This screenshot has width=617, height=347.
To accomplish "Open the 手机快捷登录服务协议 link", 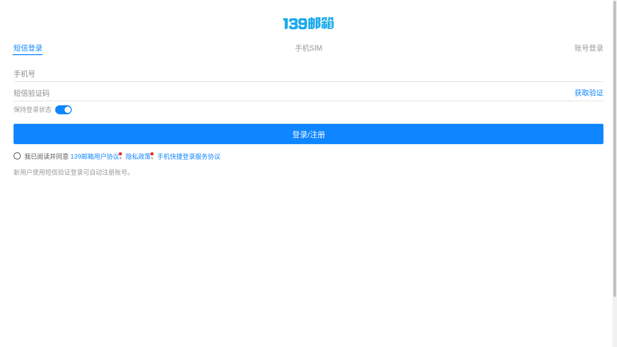I will [x=189, y=156].
